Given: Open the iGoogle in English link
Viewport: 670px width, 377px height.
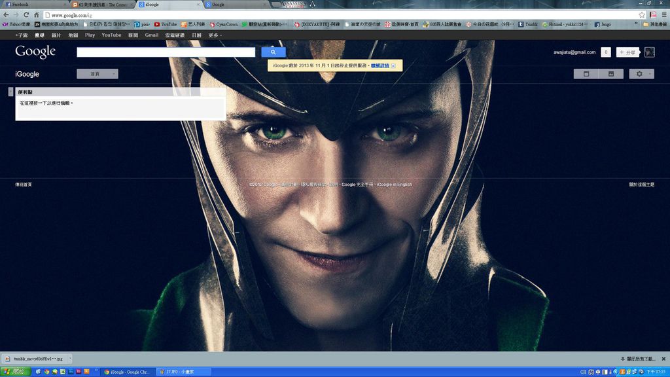Looking at the screenshot, I should pyautogui.click(x=395, y=185).
